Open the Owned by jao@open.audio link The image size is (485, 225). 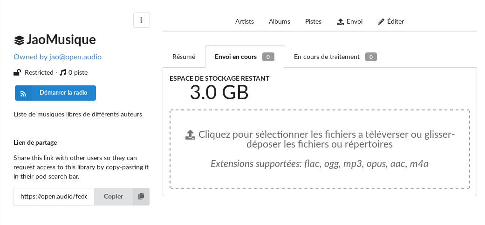57,57
